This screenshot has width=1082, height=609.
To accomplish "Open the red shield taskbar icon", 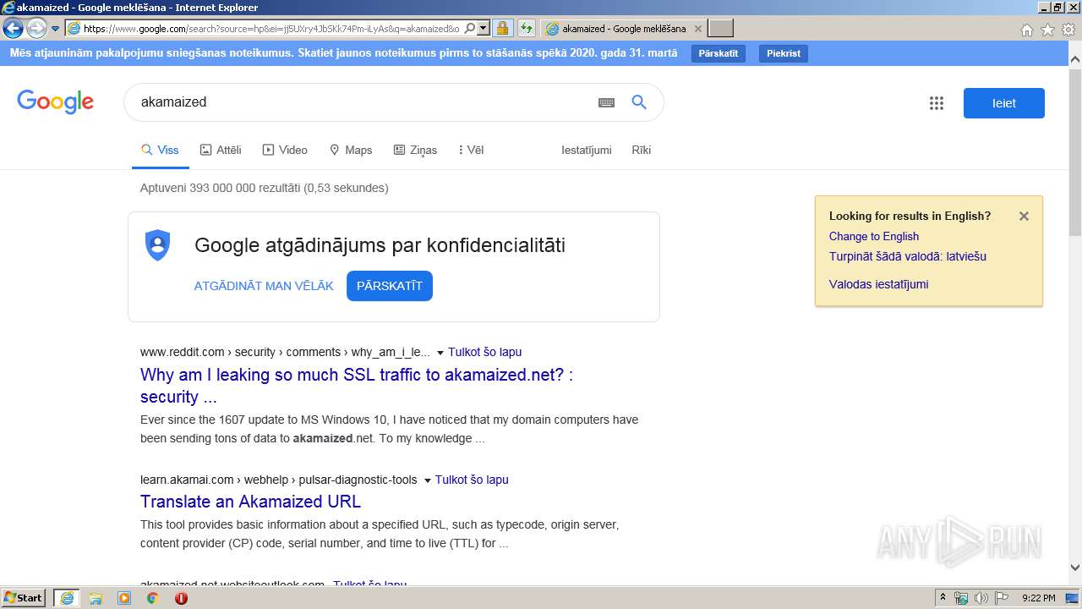I will click(x=182, y=598).
